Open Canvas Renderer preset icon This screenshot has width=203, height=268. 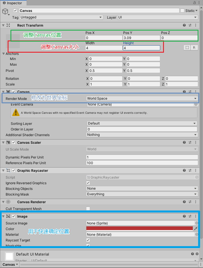point(190,202)
